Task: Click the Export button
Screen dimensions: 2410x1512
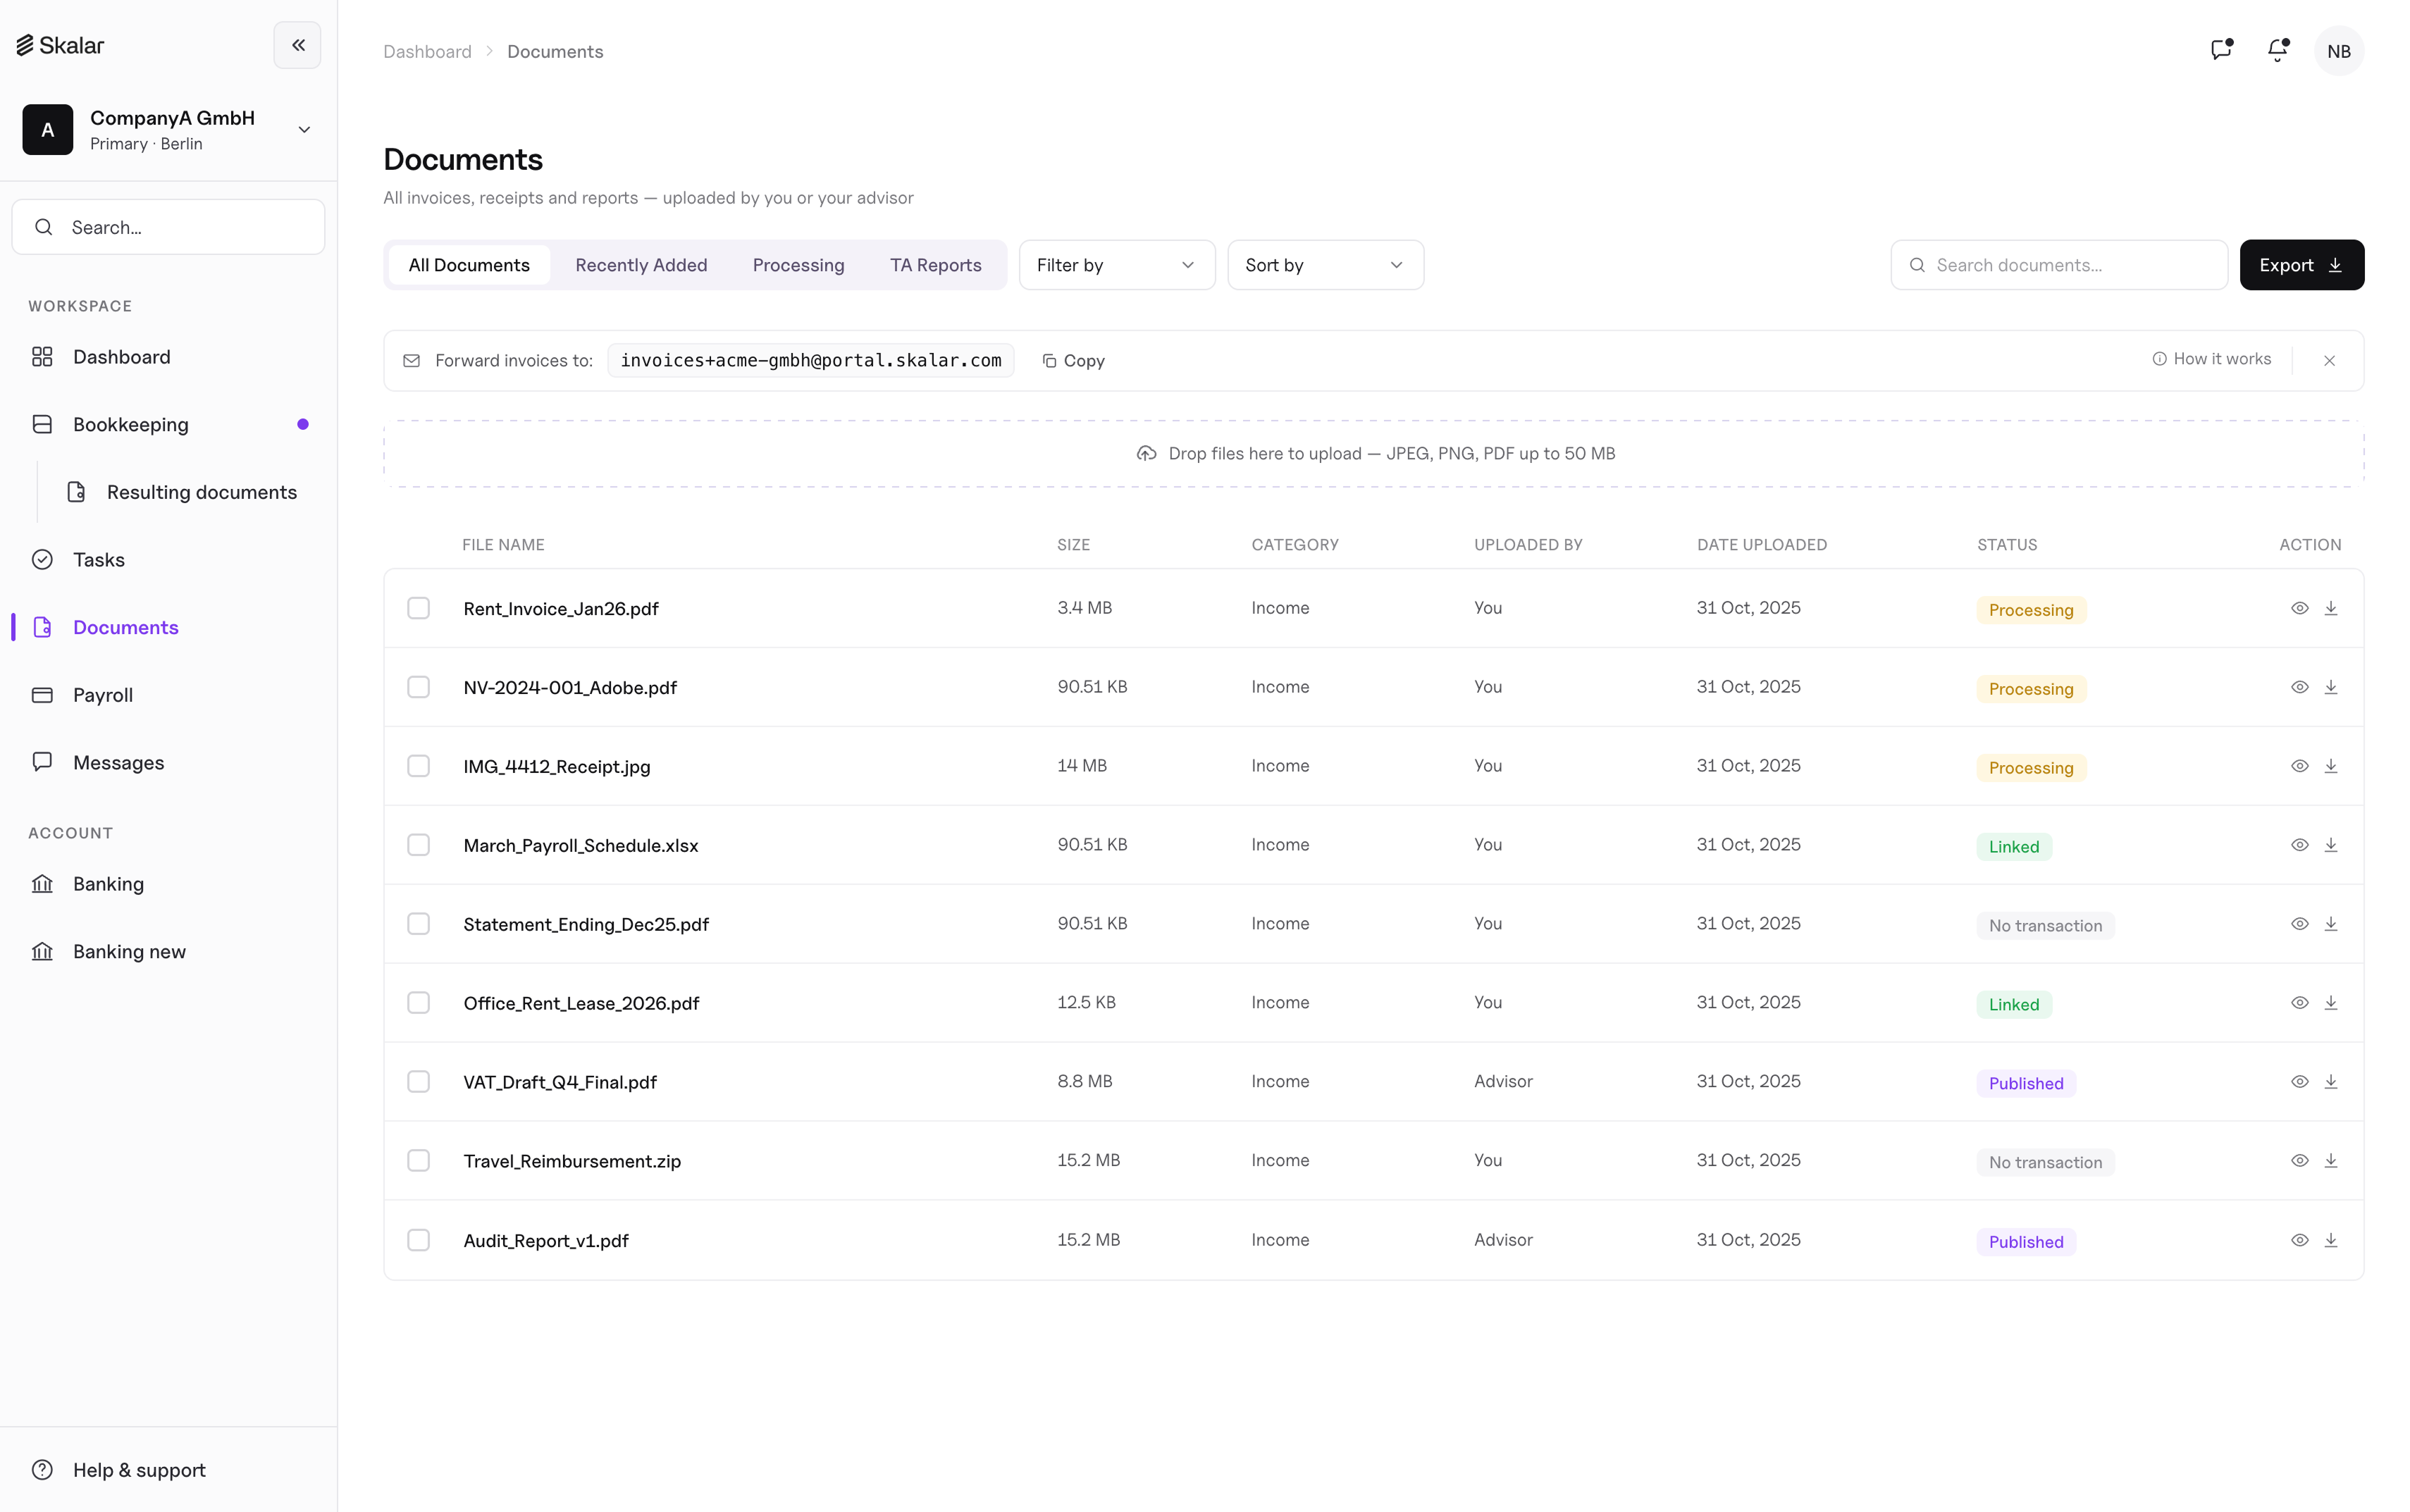Action: click(2301, 265)
